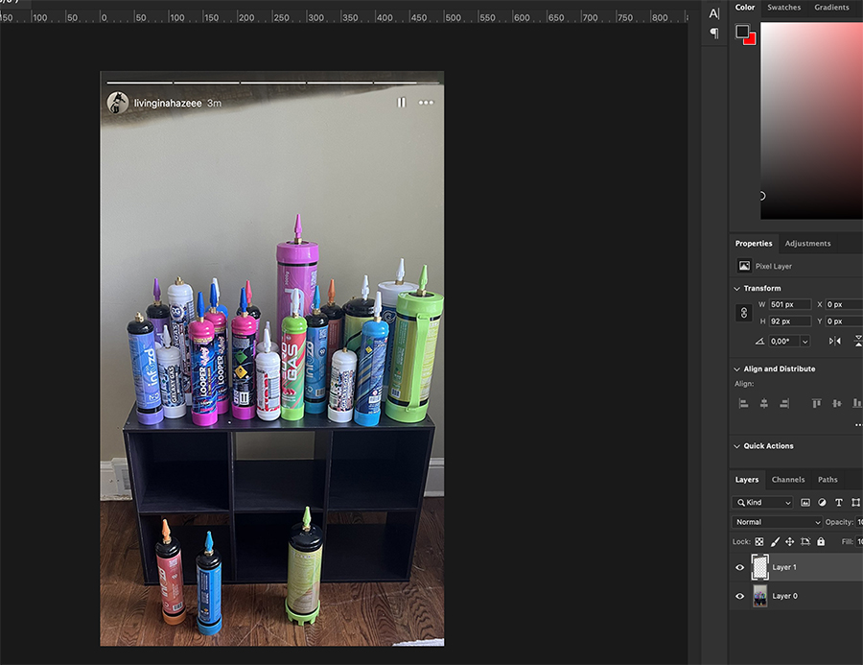Toggle the width-height link icon
The width and height of the screenshot is (863, 665).
click(743, 313)
